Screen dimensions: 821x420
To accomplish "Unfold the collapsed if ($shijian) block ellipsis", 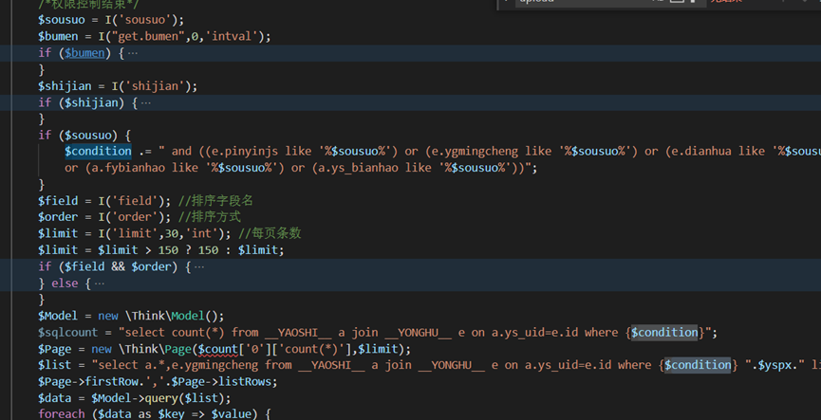I will (x=146, y=103).
